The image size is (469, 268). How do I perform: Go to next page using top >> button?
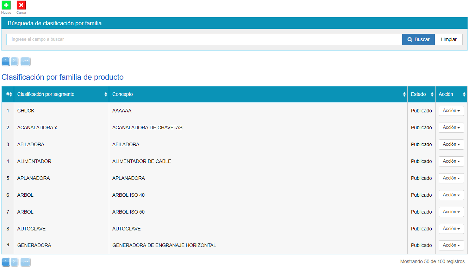coord(25,61)
